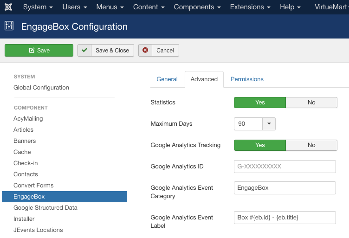The width and height of the screenshot is (349, 238).
Task: Click the SYSTEM sidebar heading
Action: coord(24,77)
